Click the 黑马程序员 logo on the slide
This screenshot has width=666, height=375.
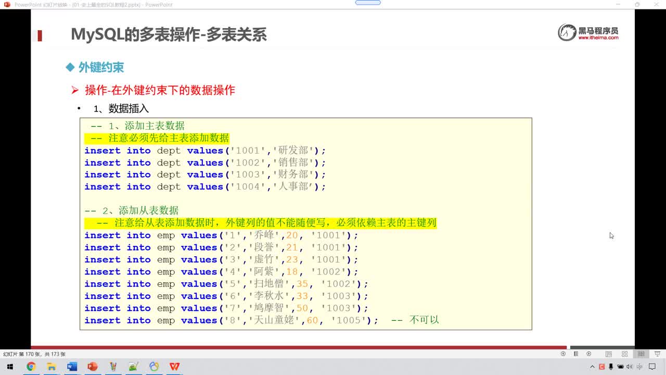[x=588, y=32]
